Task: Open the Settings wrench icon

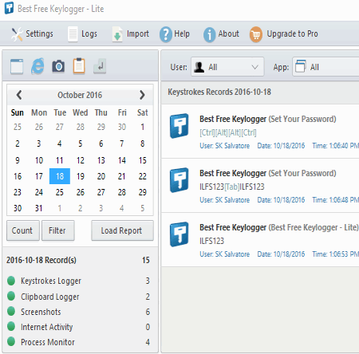Action: [17, 34]
